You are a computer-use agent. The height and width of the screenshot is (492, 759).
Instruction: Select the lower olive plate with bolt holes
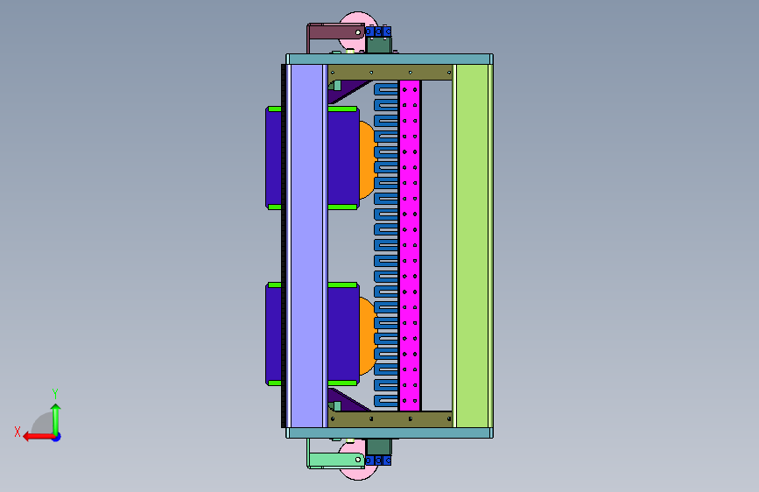390,418
